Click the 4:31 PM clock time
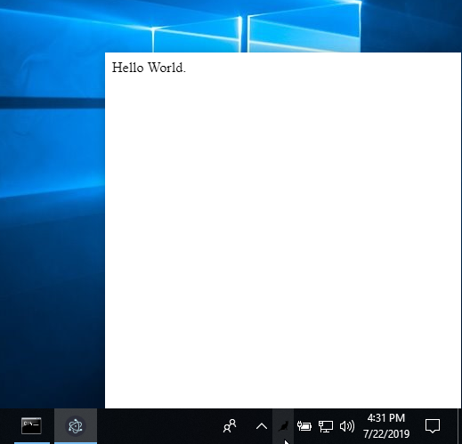This screenshot has width=462, height=444. [386, 418]
